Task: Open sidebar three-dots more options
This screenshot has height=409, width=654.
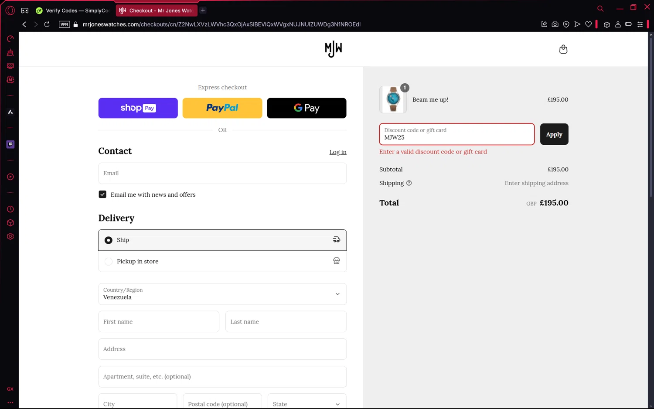Action: [x=10, y=402]
